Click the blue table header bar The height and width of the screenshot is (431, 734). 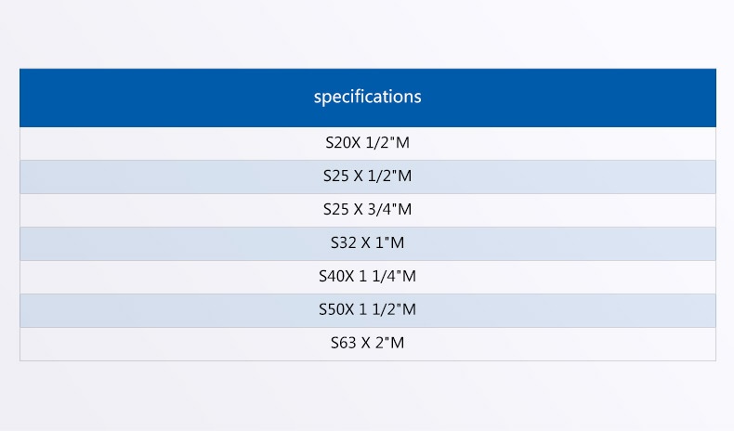pyautogui.click(x=368, y=98)
